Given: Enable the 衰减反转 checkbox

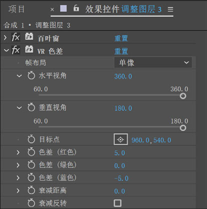Looking at the screenshot, I should click(x=117, y=203).
